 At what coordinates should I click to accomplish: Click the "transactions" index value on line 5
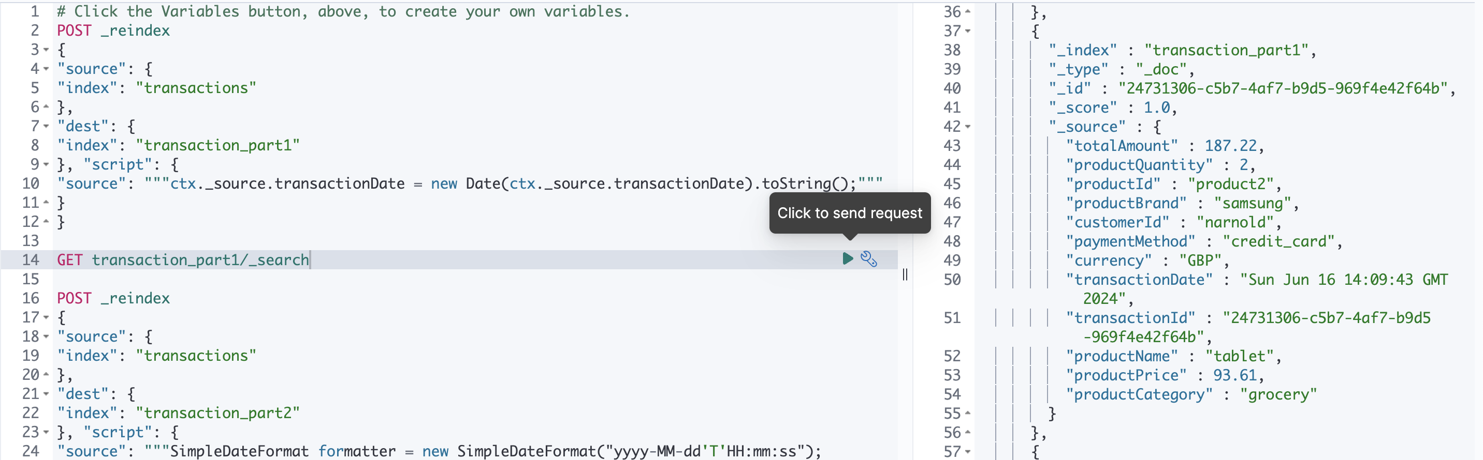click(196, 88)
